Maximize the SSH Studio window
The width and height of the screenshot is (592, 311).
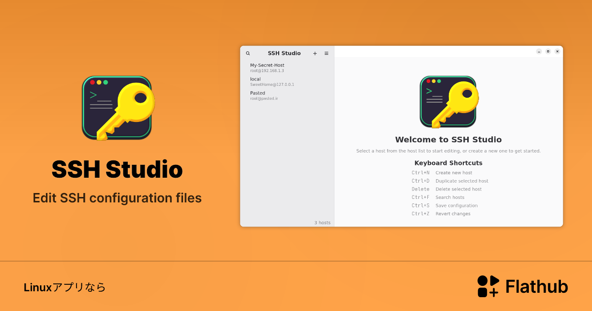548,51
